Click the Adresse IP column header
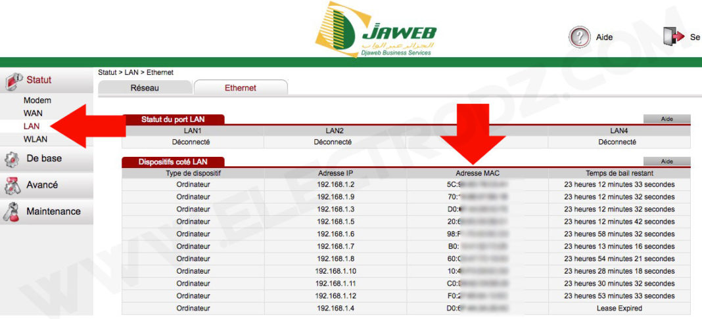The height and width of the screenshot is (319, 702). coord(336,173)
